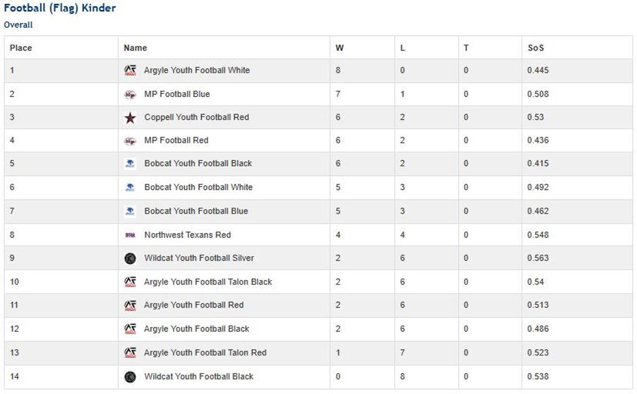Click the MP Football Red team logo

[130, 141]
